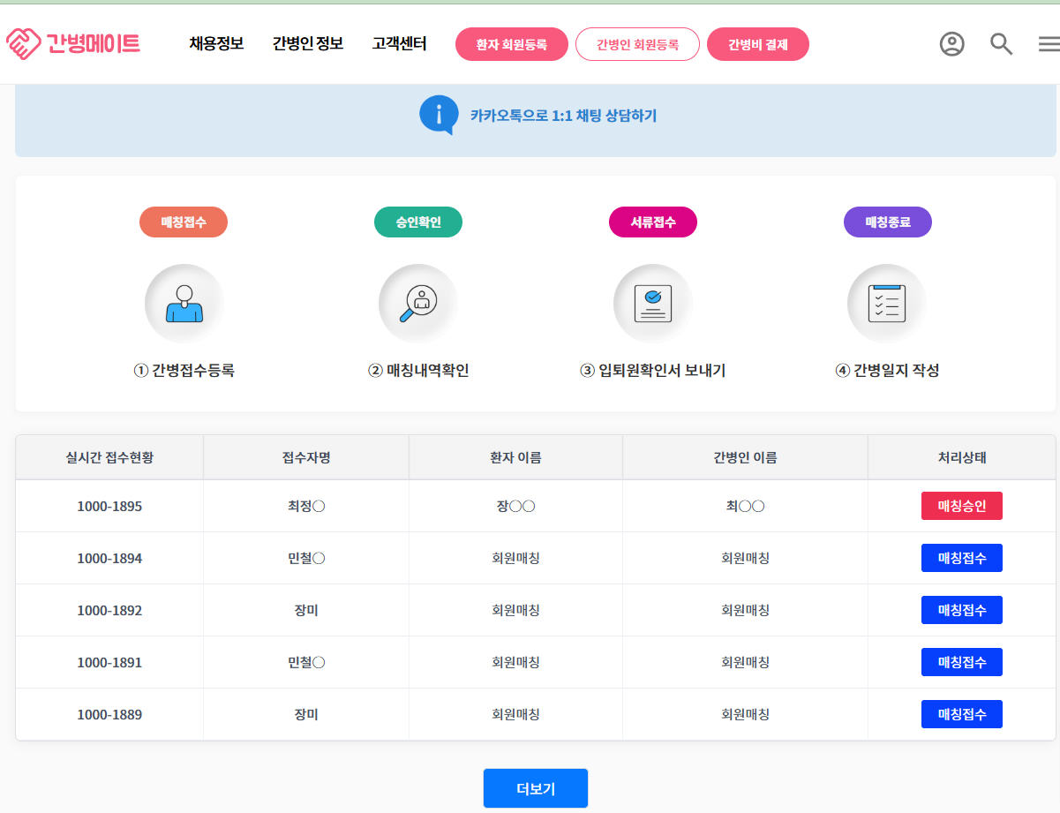
Task: Click the 간병메이트 heart logo
Action: (x=24, y=41)
